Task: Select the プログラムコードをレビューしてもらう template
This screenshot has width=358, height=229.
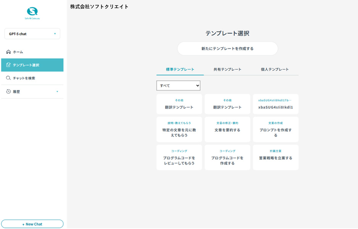Action: (x=179, y=157)
